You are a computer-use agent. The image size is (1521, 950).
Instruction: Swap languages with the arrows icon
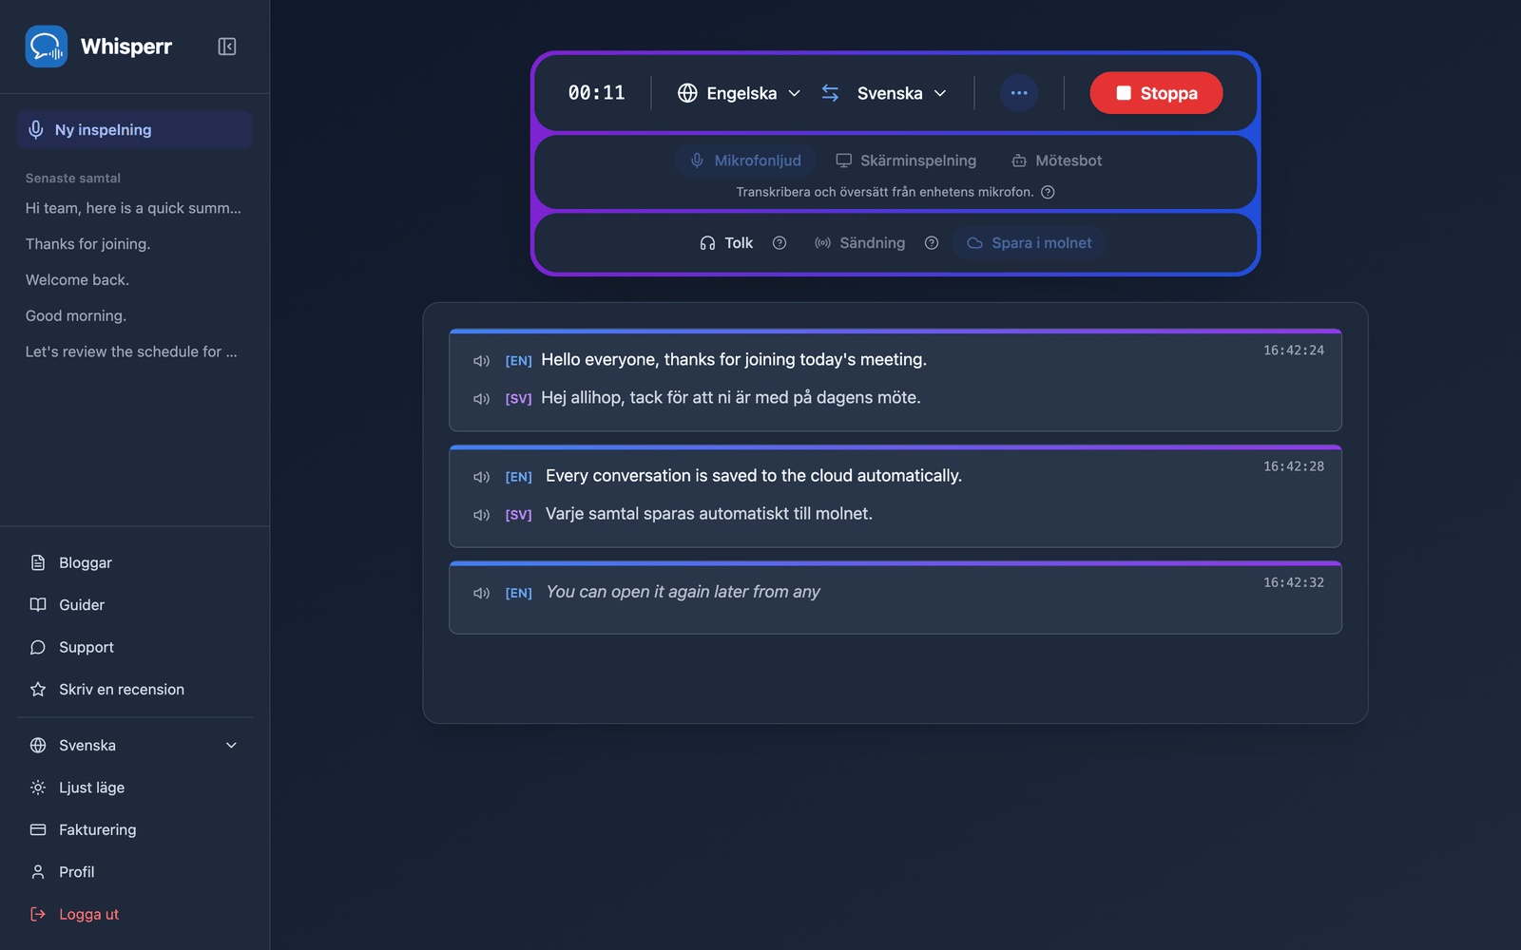pos(830,93)
